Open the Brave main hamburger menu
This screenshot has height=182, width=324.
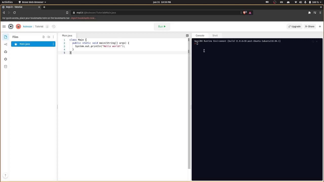(320, 13)
